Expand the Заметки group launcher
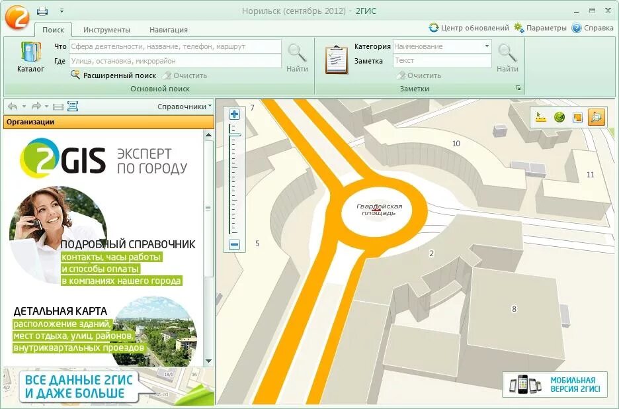The width and height of the screenshot is (619, 409). point(518,88)
